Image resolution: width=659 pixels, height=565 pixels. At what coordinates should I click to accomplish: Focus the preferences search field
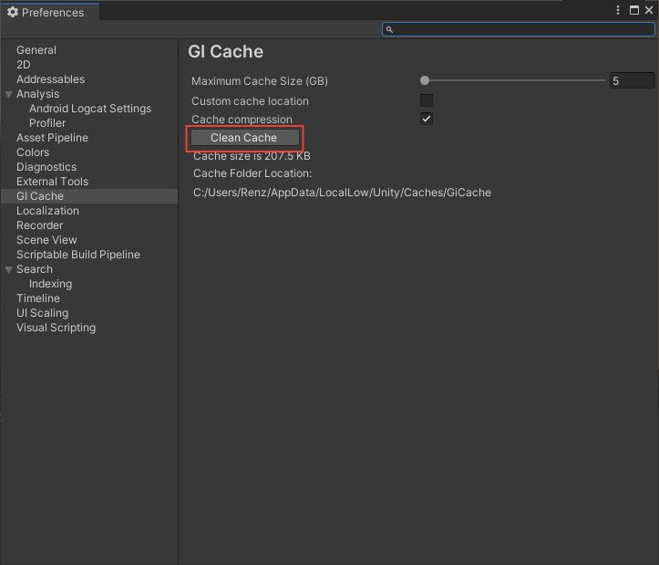pyautogui.click(x=518, y=29)
